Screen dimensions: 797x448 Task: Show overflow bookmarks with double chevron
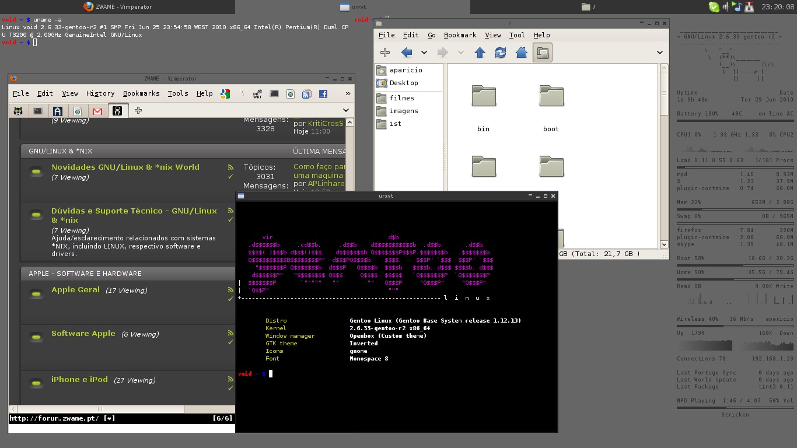click(x=348, y=93)
